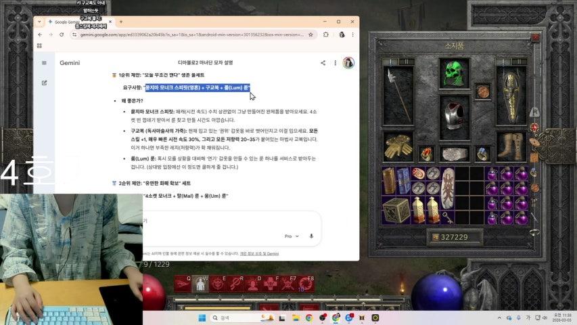The image size is (577, 325).
Task: Activate the F hotkey skill icon
Action: [270, 284]
